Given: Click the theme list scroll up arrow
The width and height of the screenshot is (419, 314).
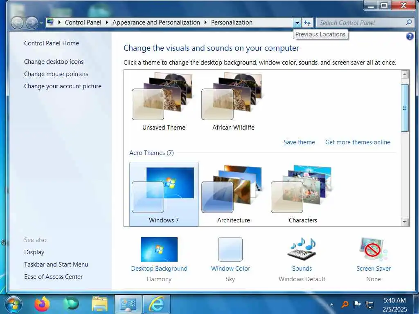Looking at the screenshot, I should click(x=405, y=74).
